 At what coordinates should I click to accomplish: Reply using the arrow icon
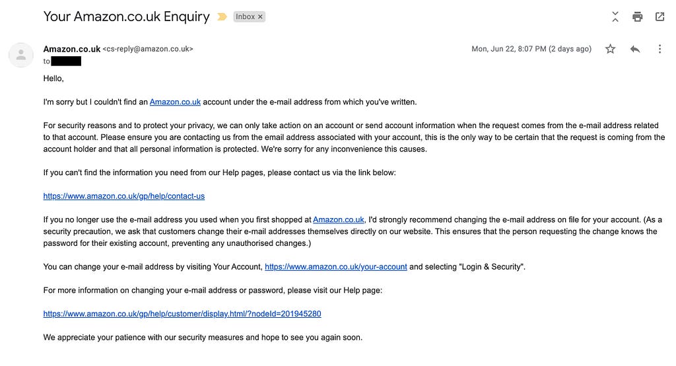[634, 49]
